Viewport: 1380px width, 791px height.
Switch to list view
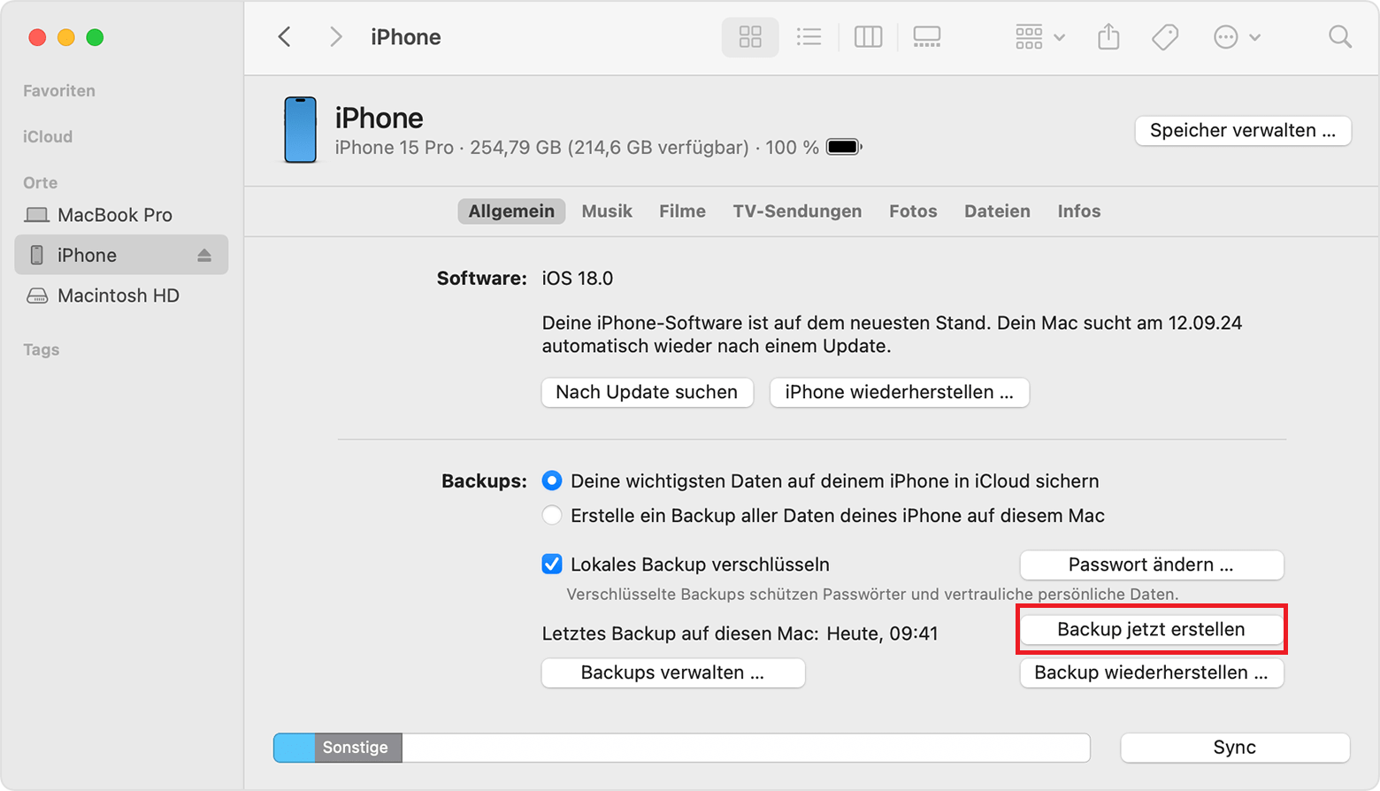[809, 36]
